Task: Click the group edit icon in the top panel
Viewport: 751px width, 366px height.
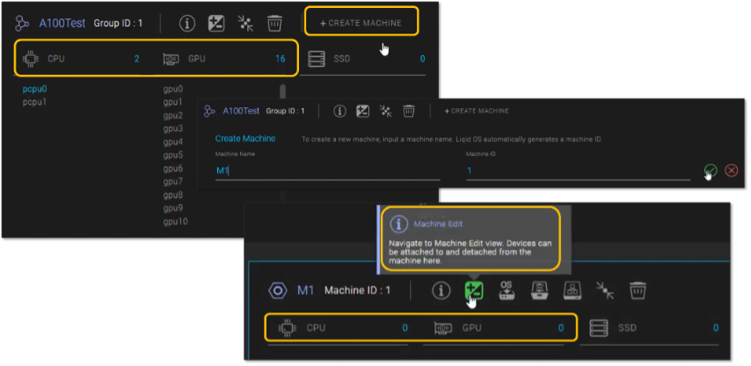Action: coord(216,23)
